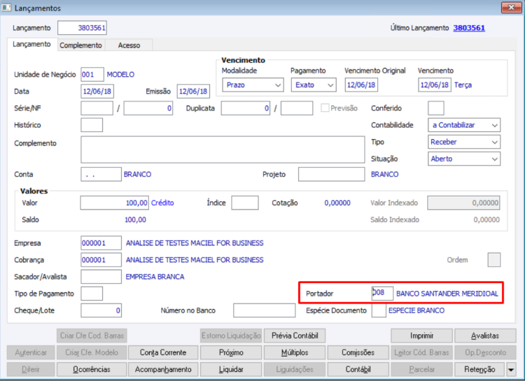The image size is (525, 381).
Task: Switch to the Complemento tab
Action: point(80,45)
